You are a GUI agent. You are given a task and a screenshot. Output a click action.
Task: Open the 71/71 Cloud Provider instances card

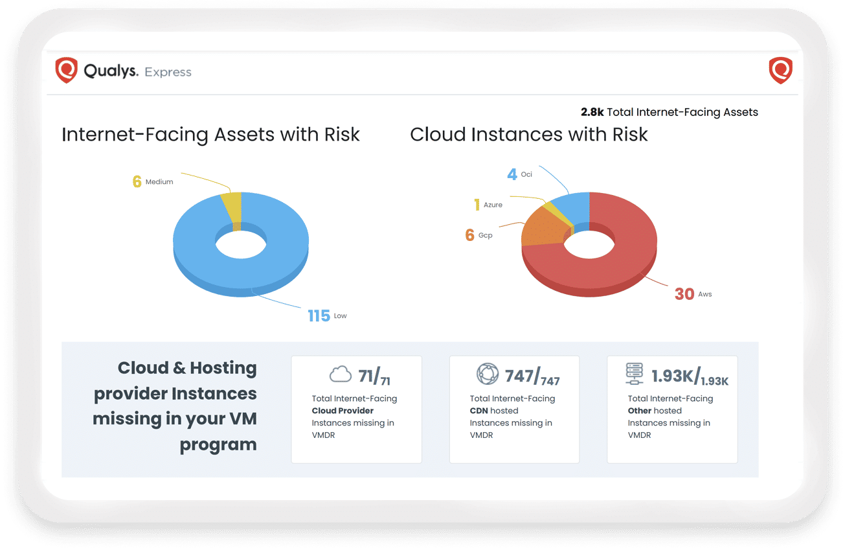tap(356, 409)
